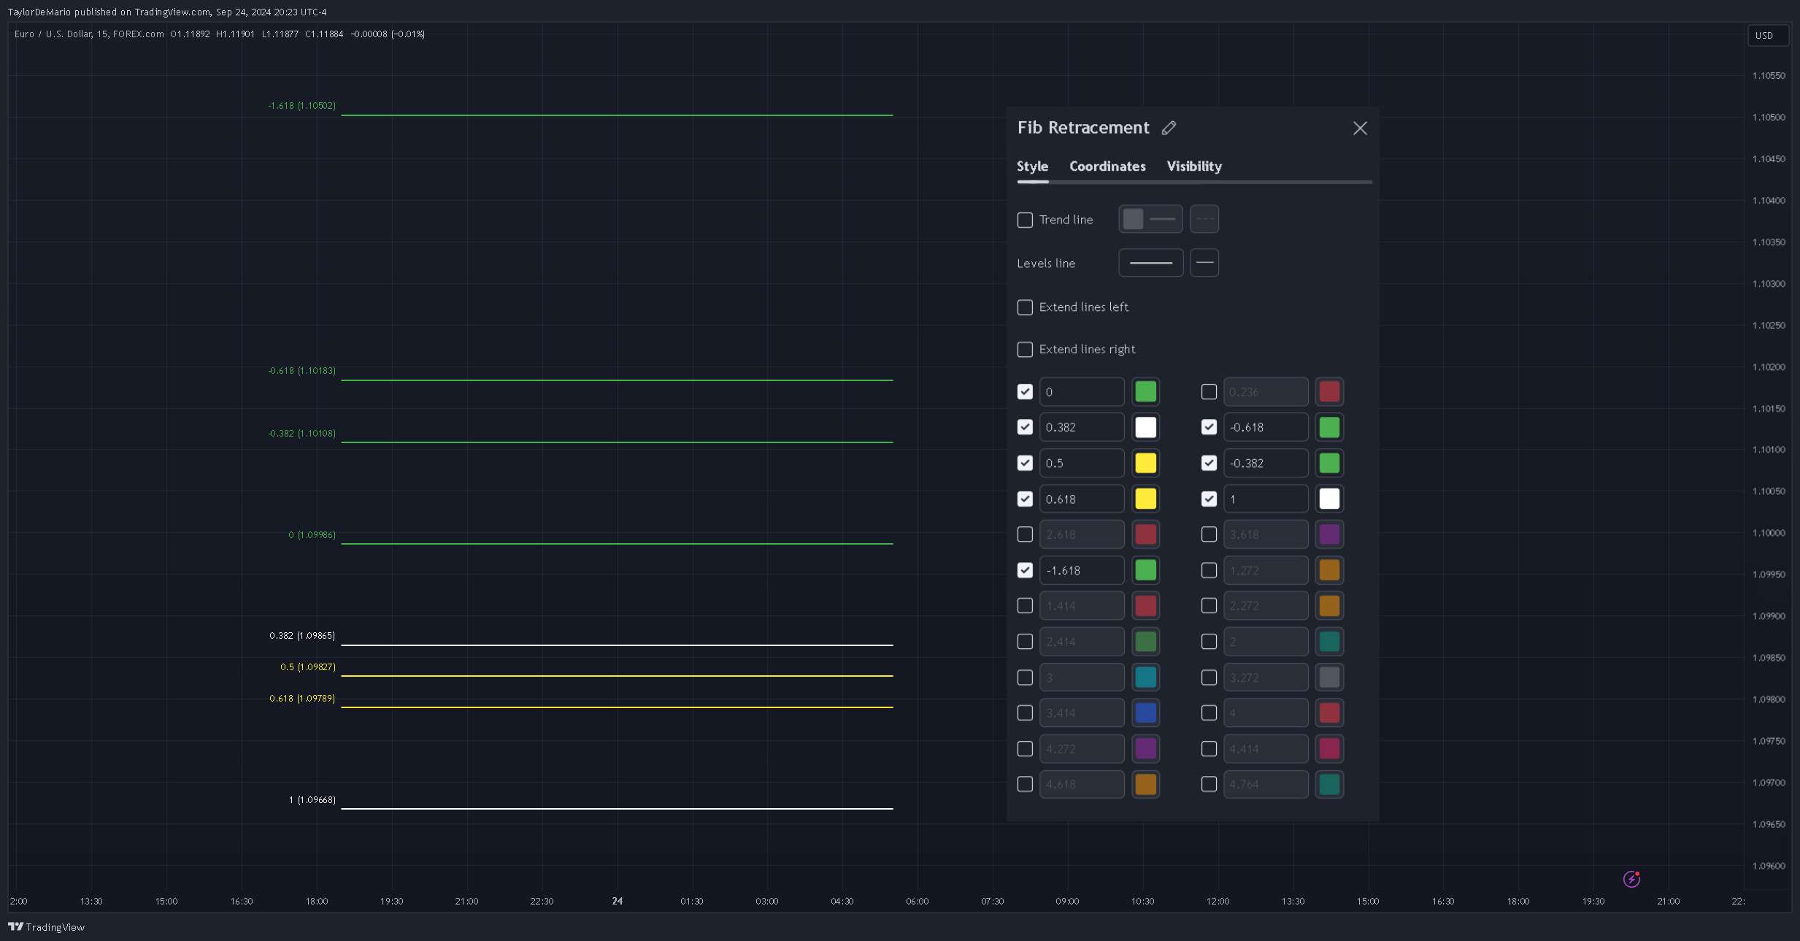Open the Levels line style dropdown
The image size is (1800, 941).
(1204, 263)
